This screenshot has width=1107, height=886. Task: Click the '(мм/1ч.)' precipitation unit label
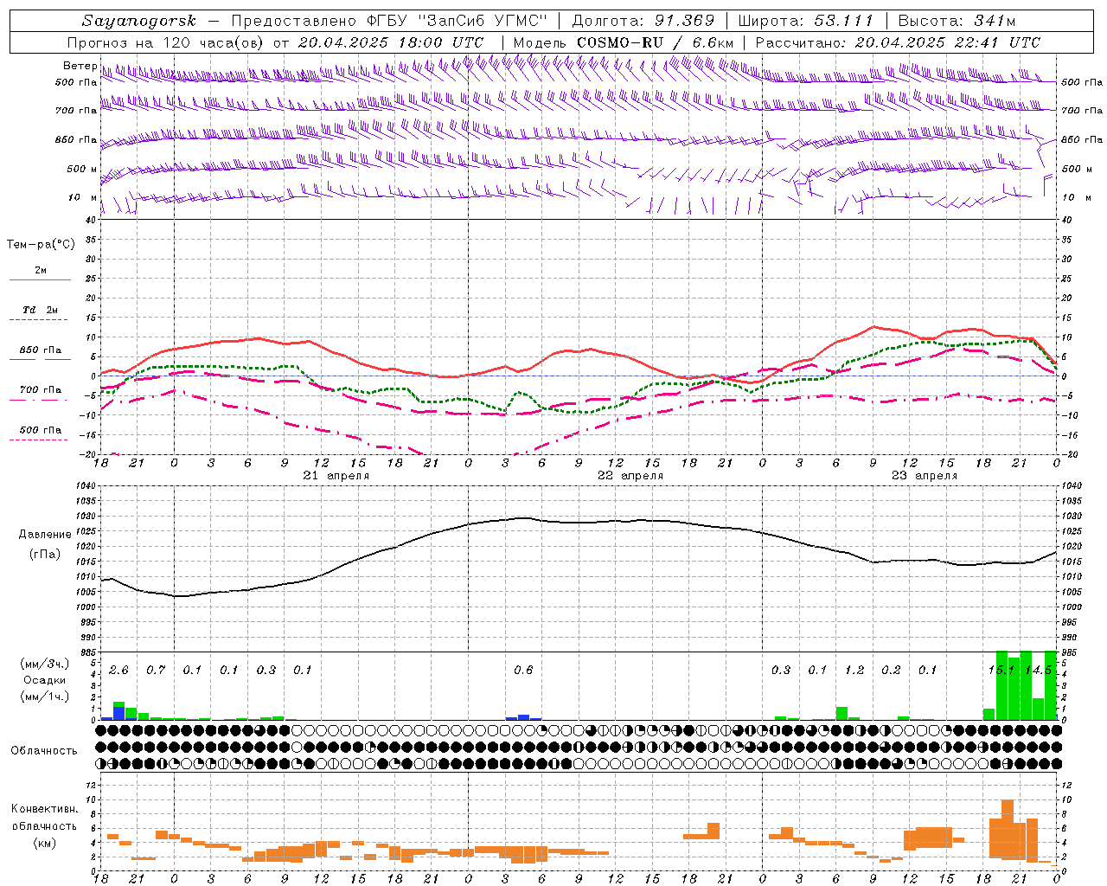coord(45,697)
